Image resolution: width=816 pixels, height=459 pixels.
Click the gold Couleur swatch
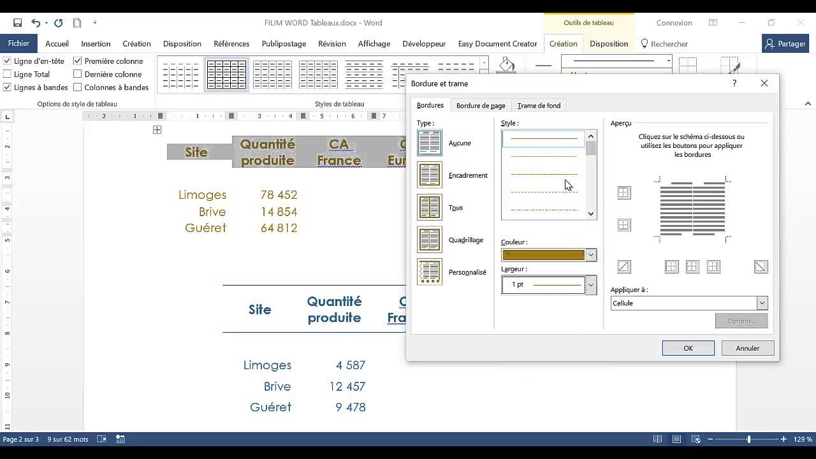[x=544, y=255]
